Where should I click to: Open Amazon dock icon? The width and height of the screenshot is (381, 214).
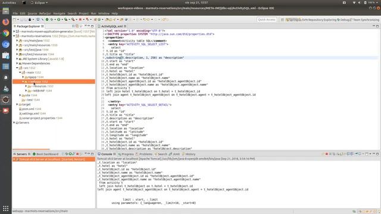(5, 77)
